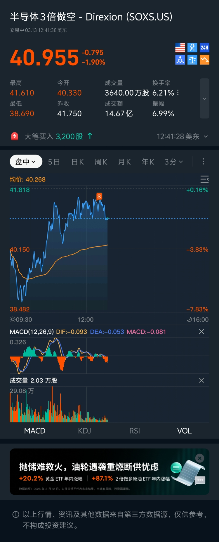Open the 盘中 session dropdown
The width and height of the screenshot is (219, 542).
[x=26, y=162]
